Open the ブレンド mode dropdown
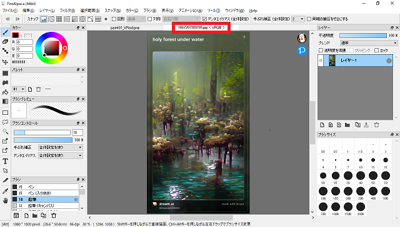 click(x=369, y=43)
